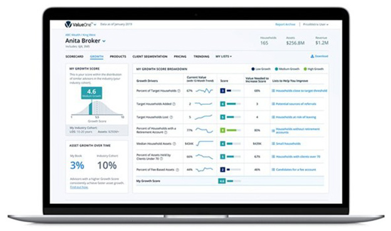
Task: Open info icon beside Target Households Lost
Action: 171,117
